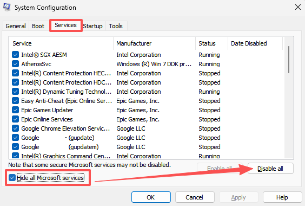Sort by the Service column header
Screen dimensions: 305x206
(61, 43)
